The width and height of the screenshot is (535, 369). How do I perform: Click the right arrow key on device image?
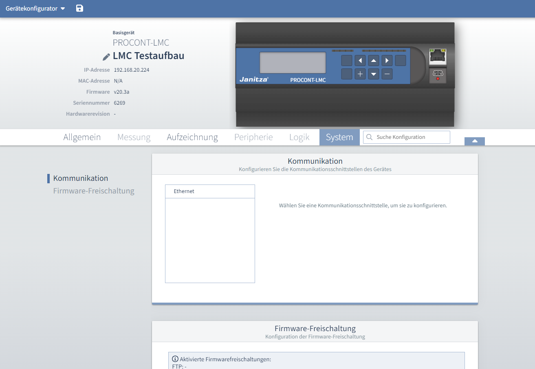click(387, 61)
